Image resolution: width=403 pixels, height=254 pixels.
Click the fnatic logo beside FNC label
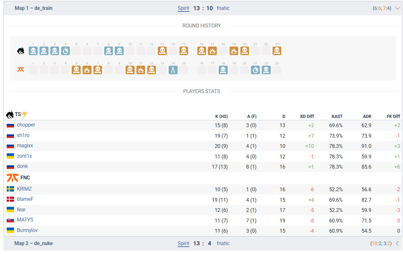pos(12,178)
